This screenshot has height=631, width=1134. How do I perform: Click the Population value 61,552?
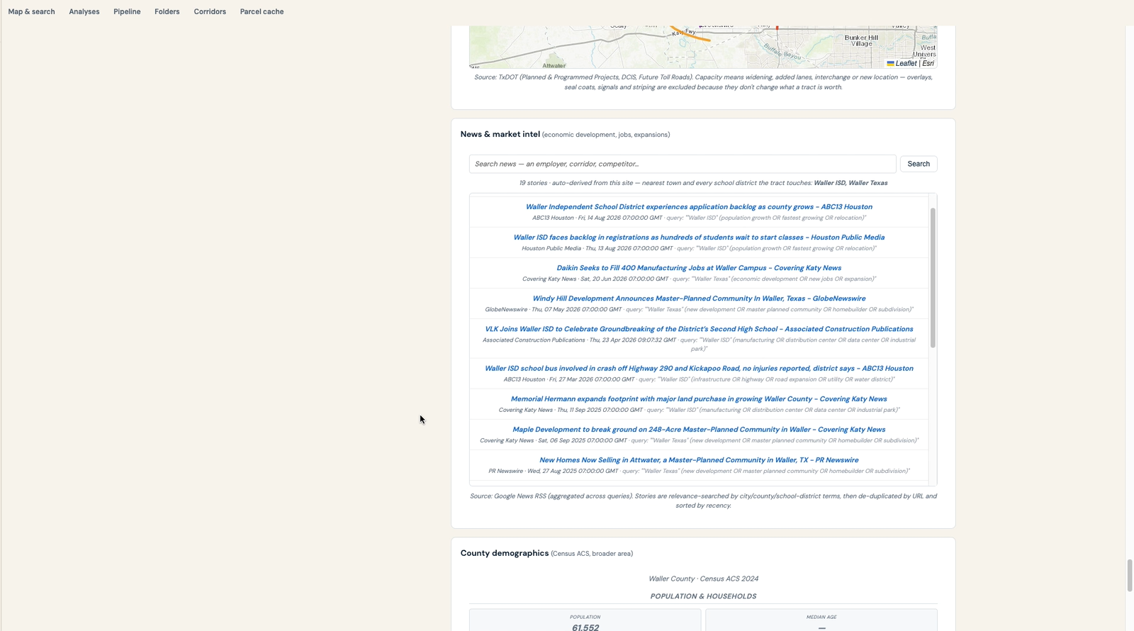[x=585, y=627]
